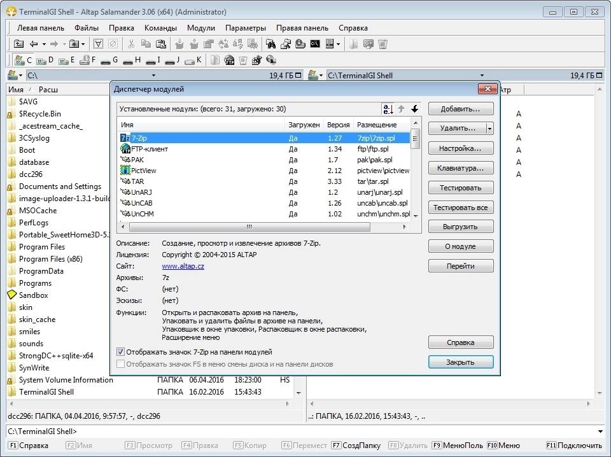The width and height of the screenshot is (611, 457).
Task: Switch to drive C in drive bar
Action: click(23, 60)
